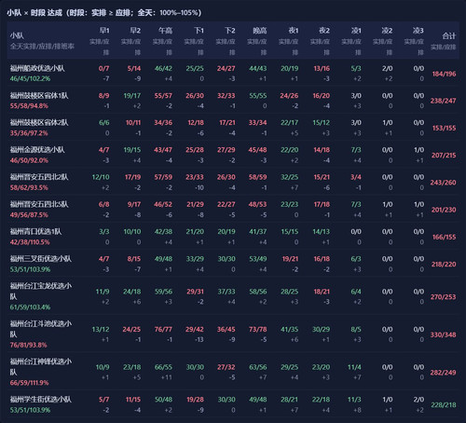
Task: Click total value 270/253
Action: (443, 297)
